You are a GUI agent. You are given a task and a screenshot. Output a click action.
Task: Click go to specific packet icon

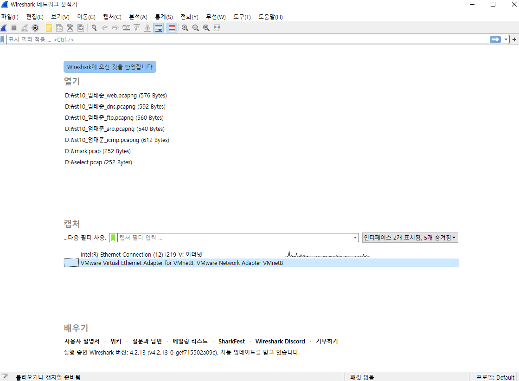(x=126, y=28)
